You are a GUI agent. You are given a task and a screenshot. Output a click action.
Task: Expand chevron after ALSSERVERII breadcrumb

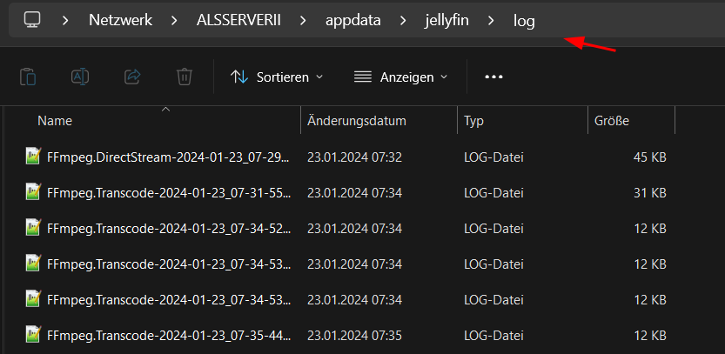303,20
